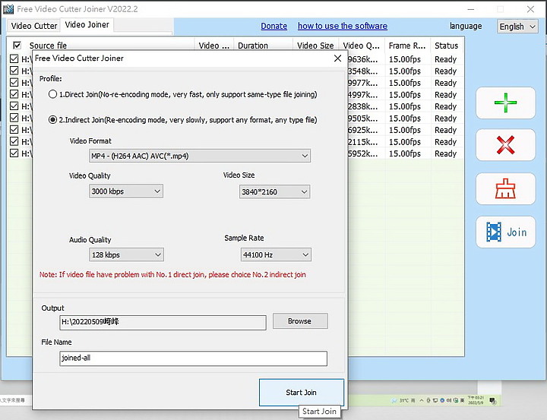Open the Audio Quality 128 kbps dropdown
This screenshot has width=547, height=420.
[x=126, y=255]
